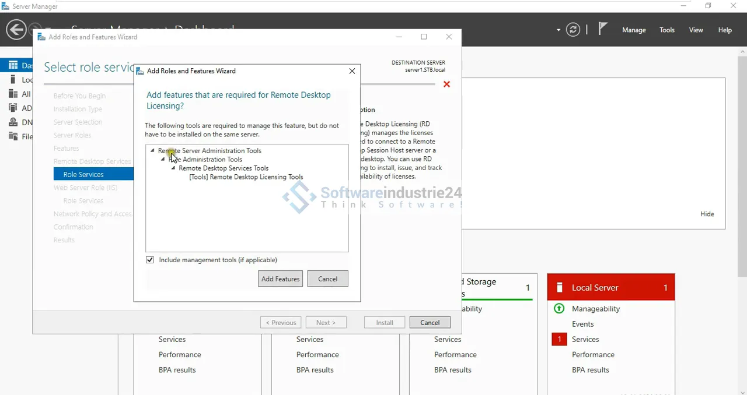
Task: Click Hide link in the welcome panel
Action: [x=707, y=214]
